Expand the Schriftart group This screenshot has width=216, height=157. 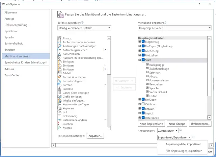[x=147, y=72]
